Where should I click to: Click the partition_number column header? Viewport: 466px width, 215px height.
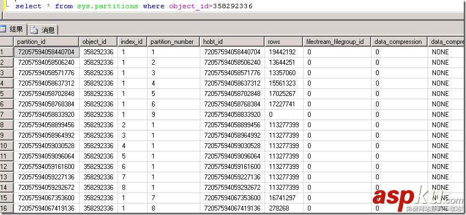coord(173,42)
